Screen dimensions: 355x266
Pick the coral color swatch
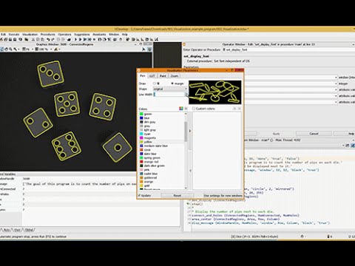(x=141, y=150)
